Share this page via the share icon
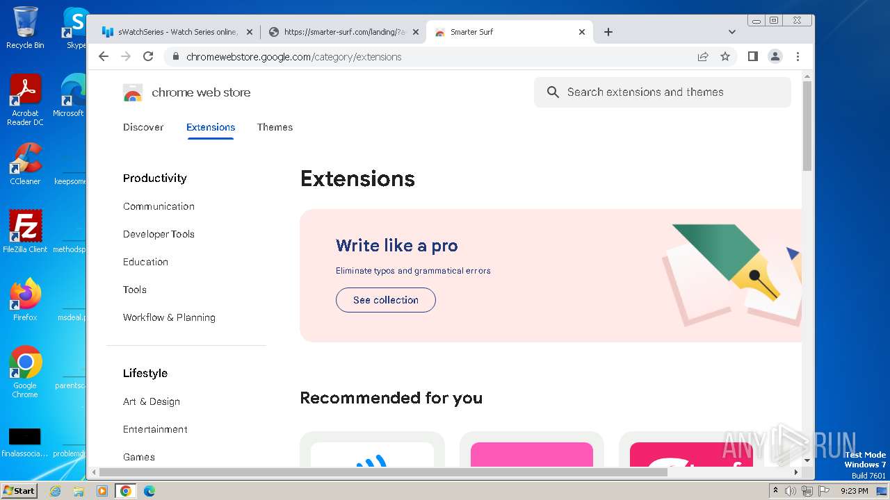 (x=703, y=57)
